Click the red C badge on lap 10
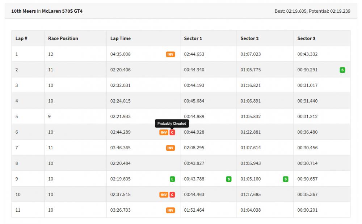The width and height of the screenshot is (362, 224). 172,195
